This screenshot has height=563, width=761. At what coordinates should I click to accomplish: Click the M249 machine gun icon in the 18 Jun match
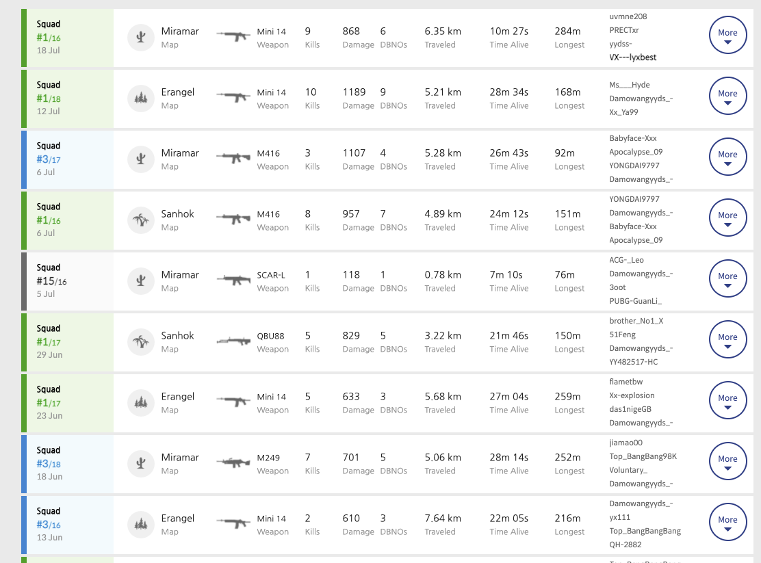pyautogui.click(x=233, y=463)
